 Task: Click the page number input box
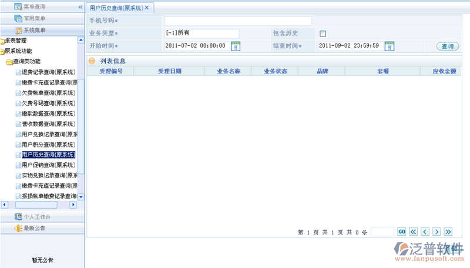[382, 232]
